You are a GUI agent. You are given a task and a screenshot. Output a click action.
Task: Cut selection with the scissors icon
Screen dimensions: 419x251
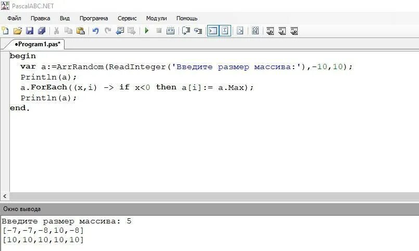[x=56, y=31]
